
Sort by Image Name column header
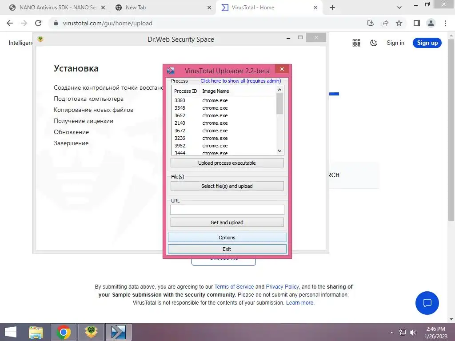click(x=216, y=91)
